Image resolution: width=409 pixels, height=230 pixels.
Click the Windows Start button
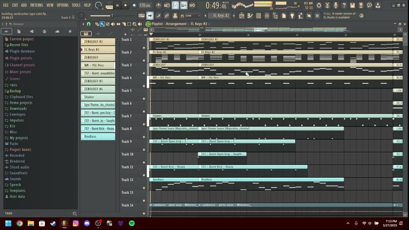(x=8, y=223)
